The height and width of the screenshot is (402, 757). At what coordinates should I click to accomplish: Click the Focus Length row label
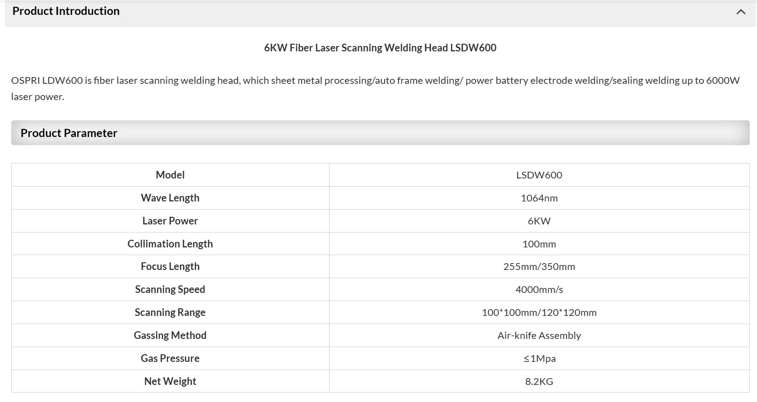point(170,266)
